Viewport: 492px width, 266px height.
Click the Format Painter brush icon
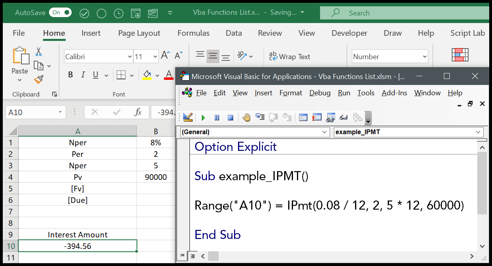[39, 80]
